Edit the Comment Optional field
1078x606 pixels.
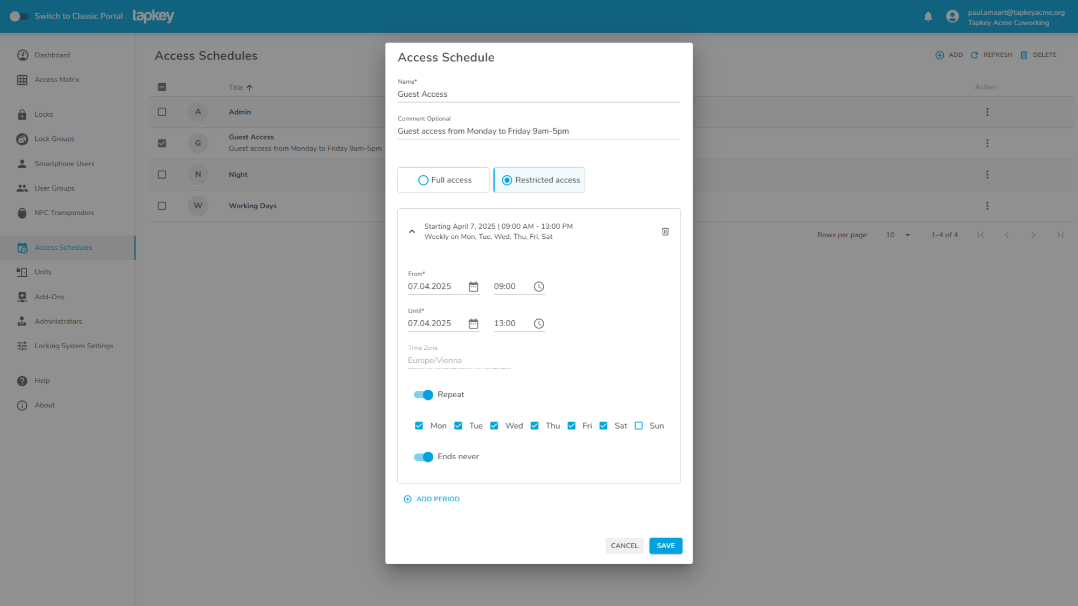pos(538,132)
